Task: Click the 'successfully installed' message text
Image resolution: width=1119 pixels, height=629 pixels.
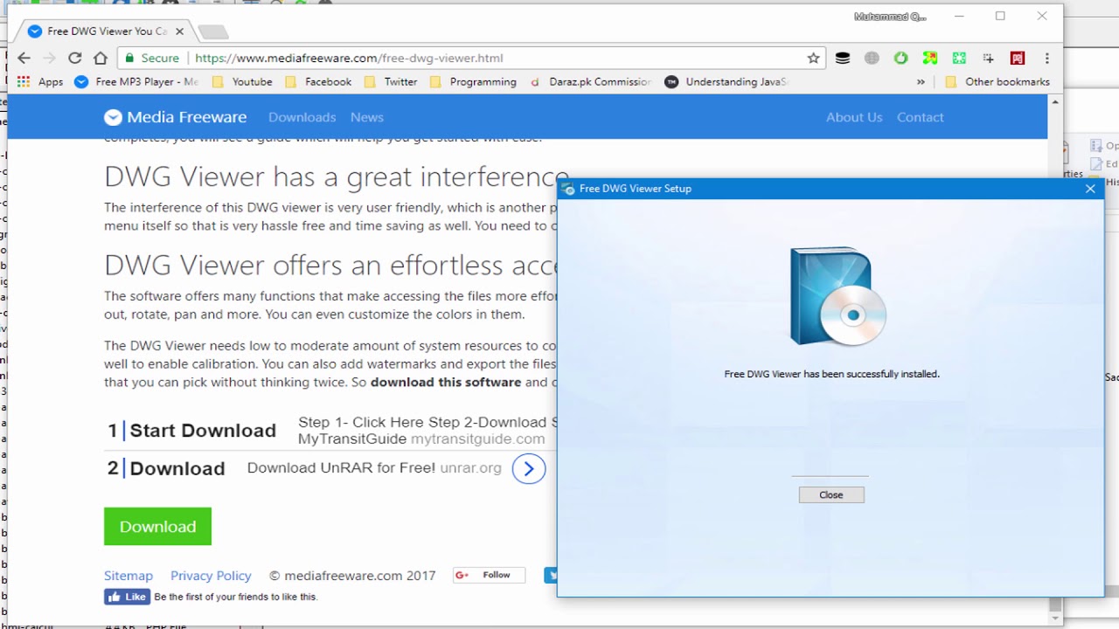Action: (831, 374)
